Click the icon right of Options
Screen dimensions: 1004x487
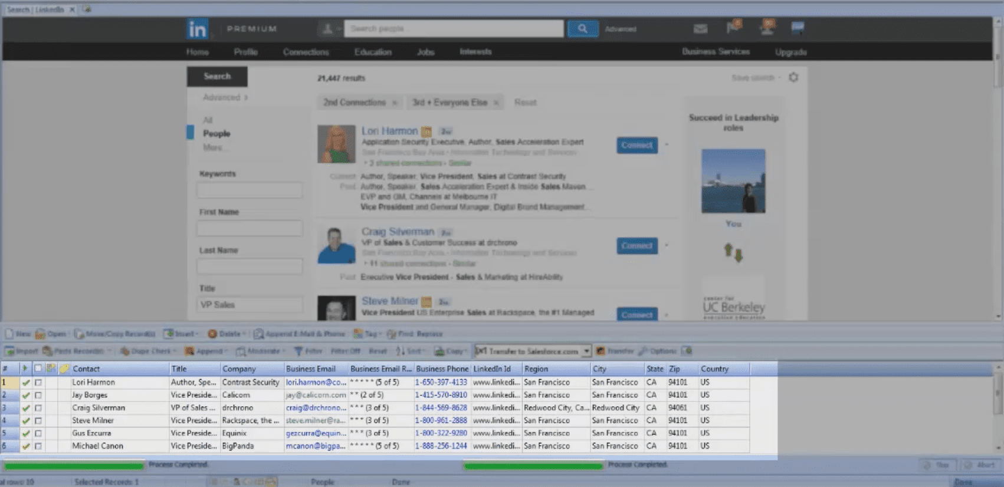687,351
